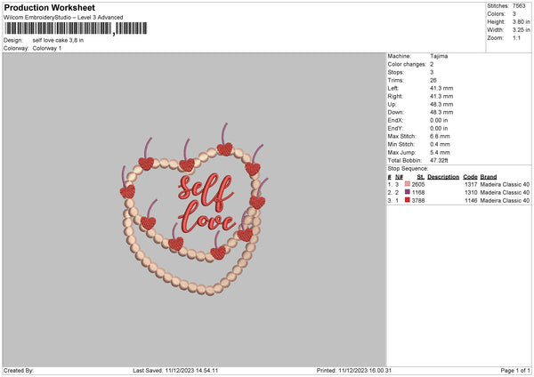Click the red swatch for stop 3
This screenshot has width=534, height=377.
click(408, 200)
